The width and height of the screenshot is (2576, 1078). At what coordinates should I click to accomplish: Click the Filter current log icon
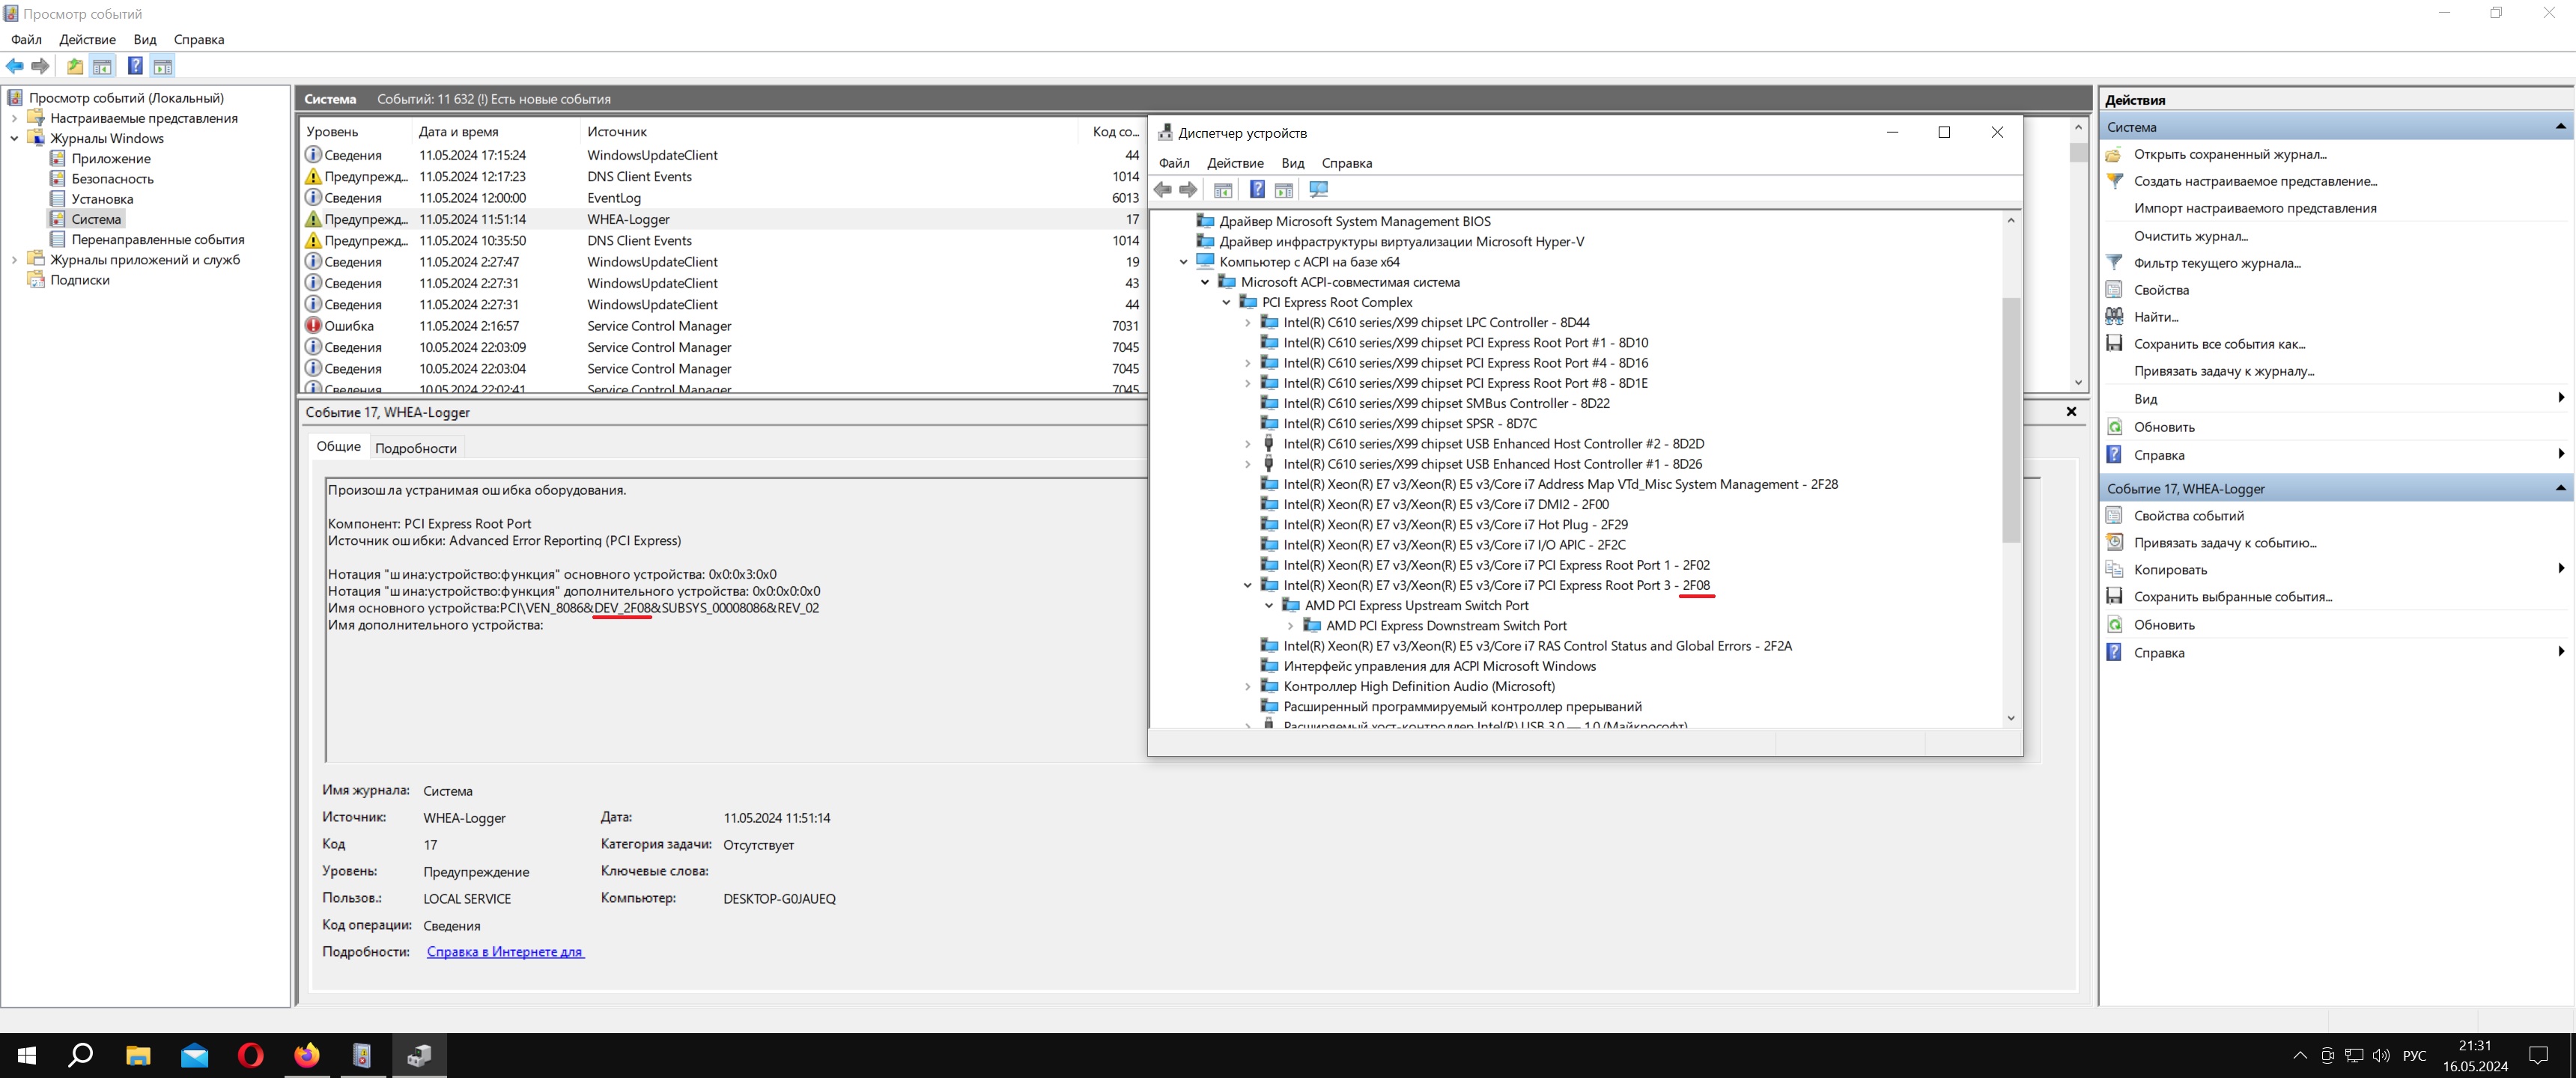pyautogui.click(x=2114, y=263)
